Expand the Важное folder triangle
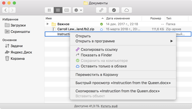The image size is (192, 109). tap(48, 24)
